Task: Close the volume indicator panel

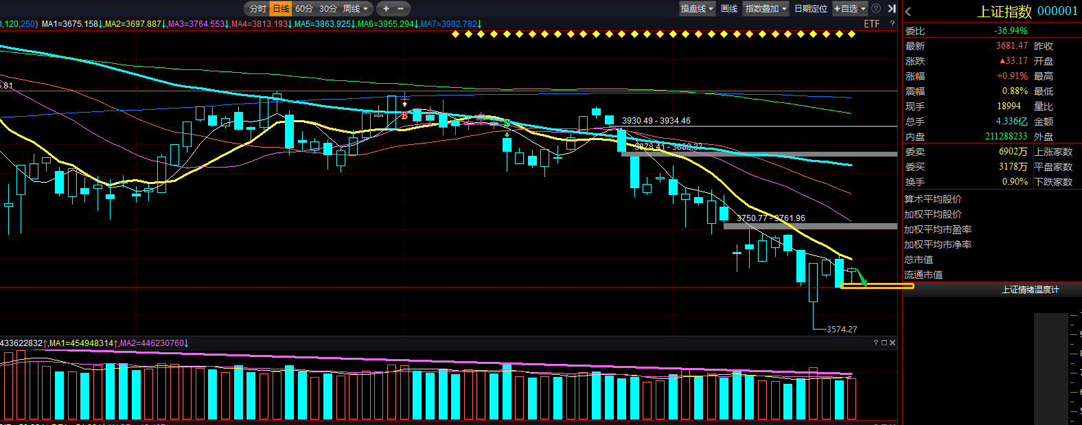Action: (x=893, y=343)
